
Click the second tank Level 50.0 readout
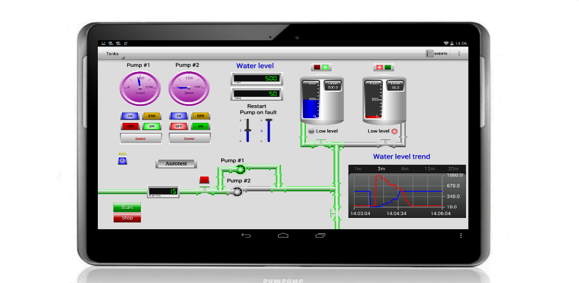pyautogui.click(x=395, y=85)
